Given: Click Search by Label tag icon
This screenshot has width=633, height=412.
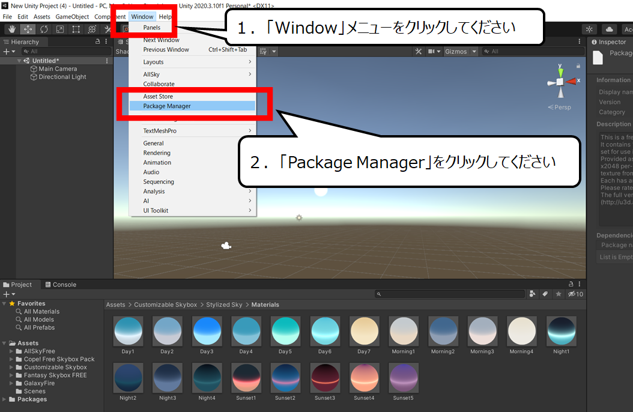Looking at the screenshot, I should pos(545,294).
